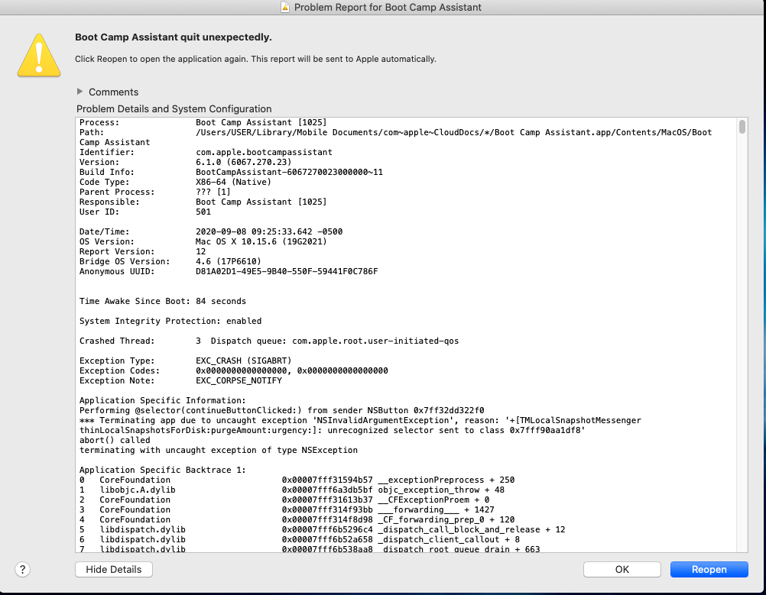
Task: Click window title 'Problem Report for Boot Camp Assistant'
Action: click(x=388, y=7)
